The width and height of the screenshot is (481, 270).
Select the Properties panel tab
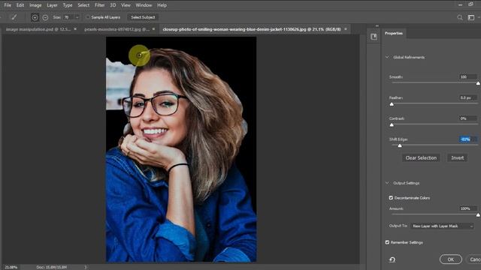coord(394,33)
